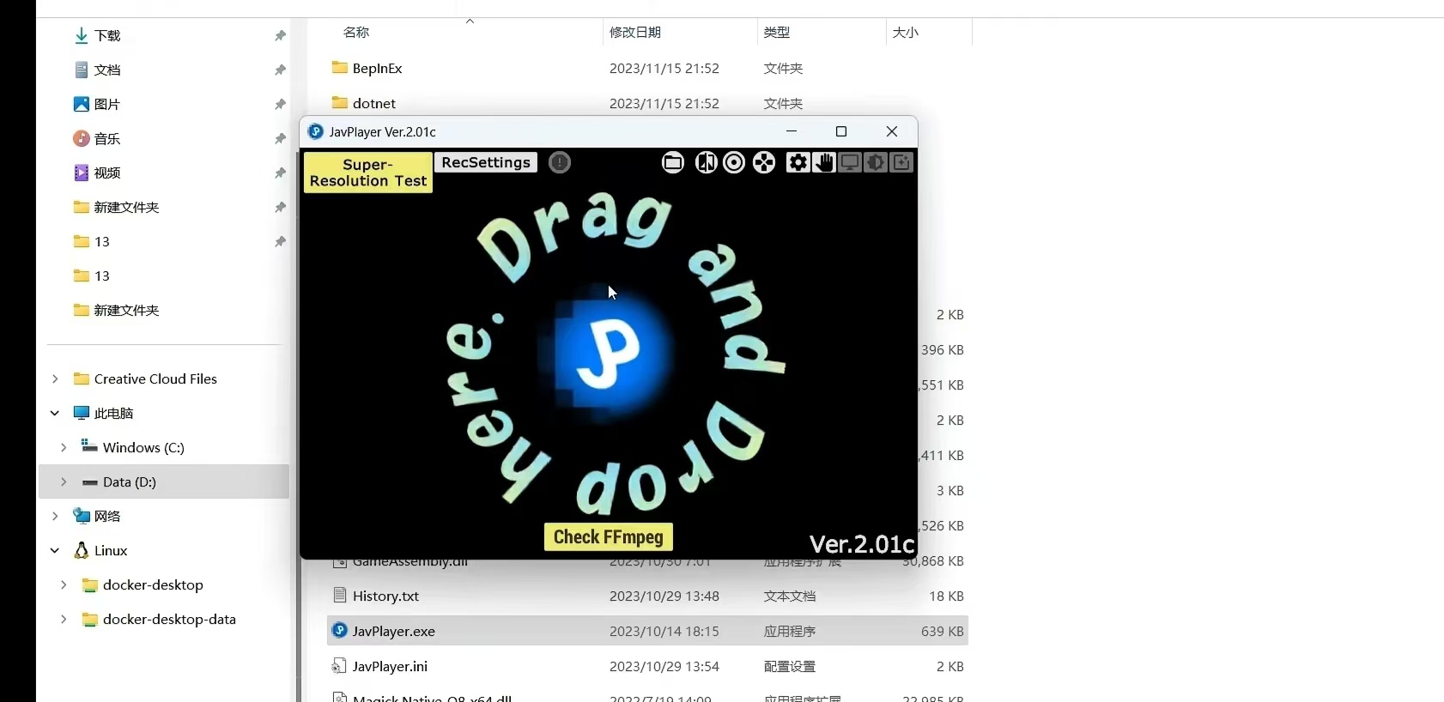Click the JavPlayer title bar app icon
1444x702 pixels.
click(x=315, y=131)
